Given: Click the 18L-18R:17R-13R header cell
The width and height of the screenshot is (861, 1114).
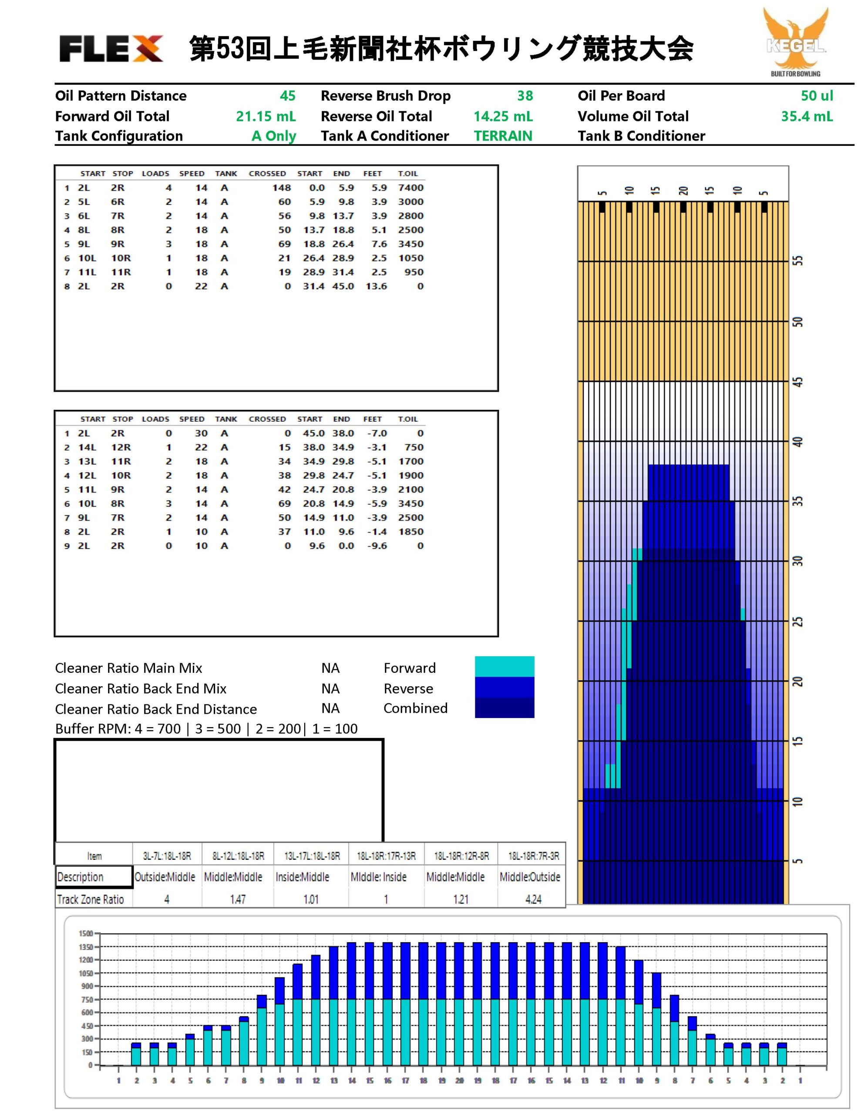Looking at the screenshot, I should pyautogui.click(x=387, y=856).
